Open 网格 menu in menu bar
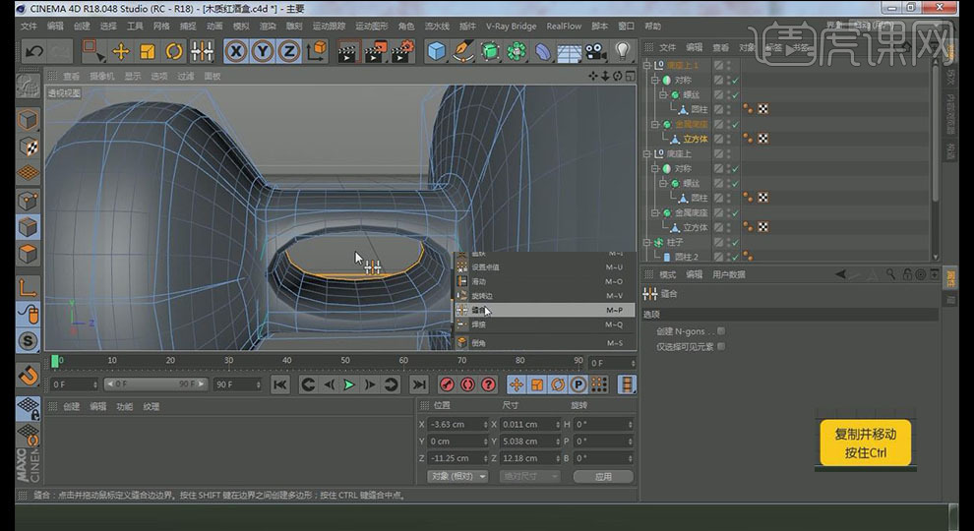Screen dimensions: 974x531 [161, 27]
